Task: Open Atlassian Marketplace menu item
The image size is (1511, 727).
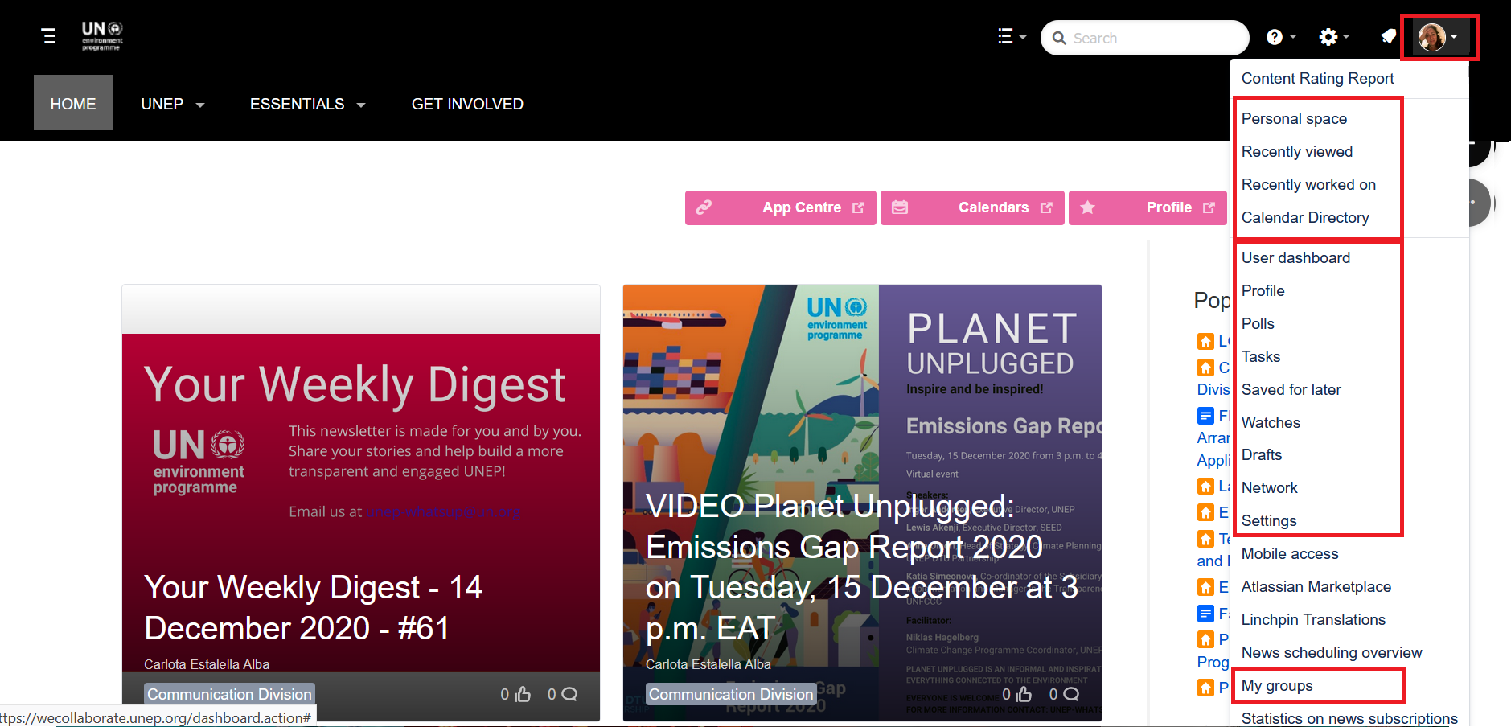Action: pos(1316,586)
